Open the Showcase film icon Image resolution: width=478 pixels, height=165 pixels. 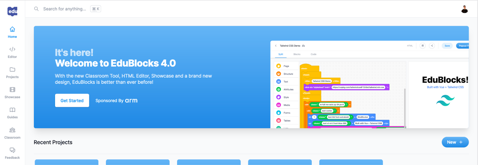tap(12, 90)
